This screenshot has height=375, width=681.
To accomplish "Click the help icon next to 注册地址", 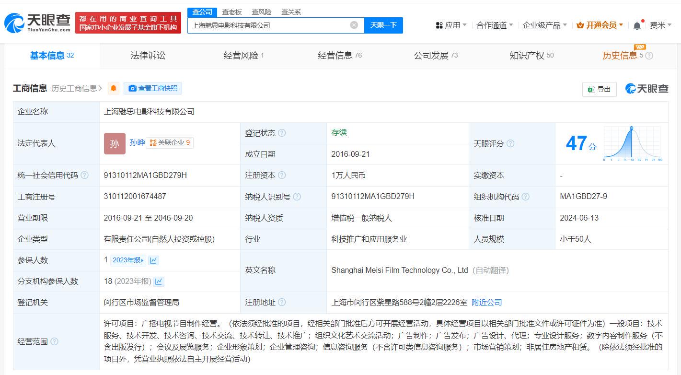I will click(x=282, y=302).
